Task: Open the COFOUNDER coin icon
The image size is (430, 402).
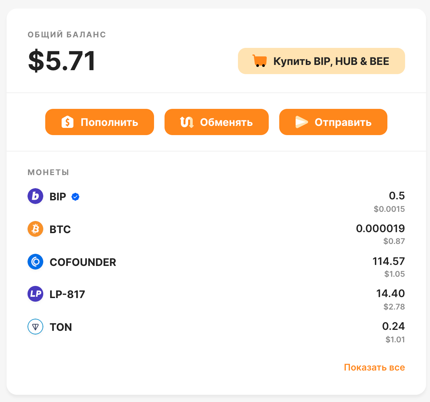Action: pos(35,262)
